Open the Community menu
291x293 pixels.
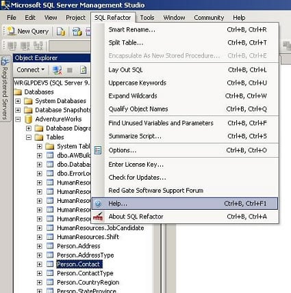[209, 18]
